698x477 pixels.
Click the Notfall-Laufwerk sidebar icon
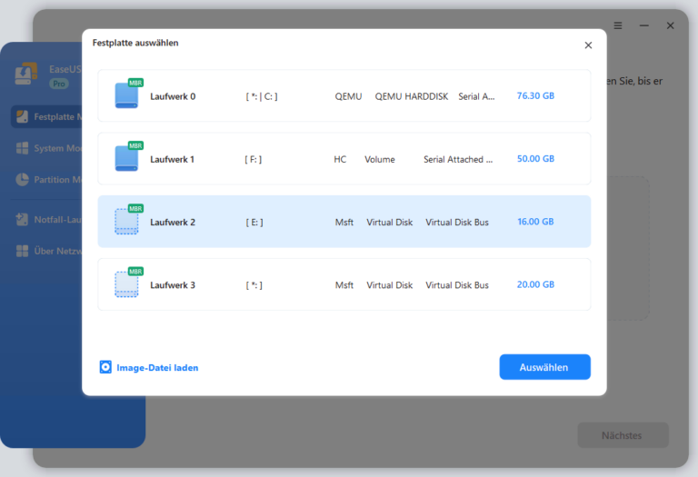[x=22, y=219]
